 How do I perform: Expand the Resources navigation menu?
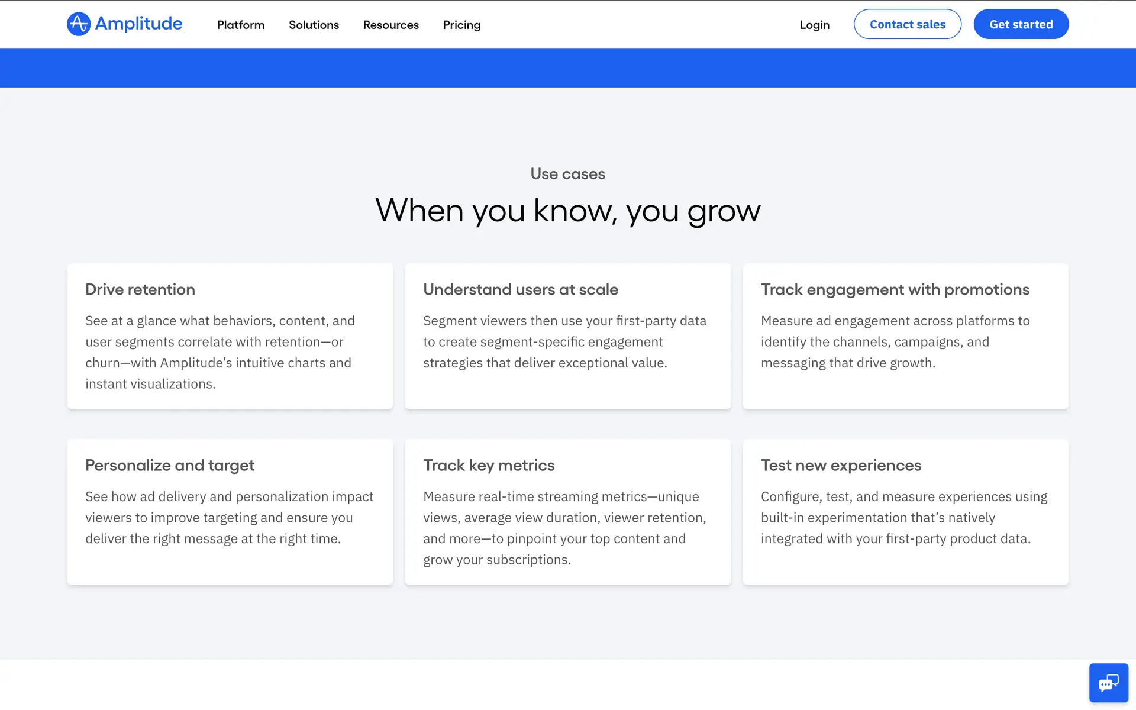pos(390,25)
